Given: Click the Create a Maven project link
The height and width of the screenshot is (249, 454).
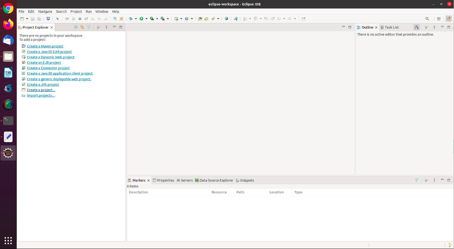Looking at the screenshot, I should point(45,46).
